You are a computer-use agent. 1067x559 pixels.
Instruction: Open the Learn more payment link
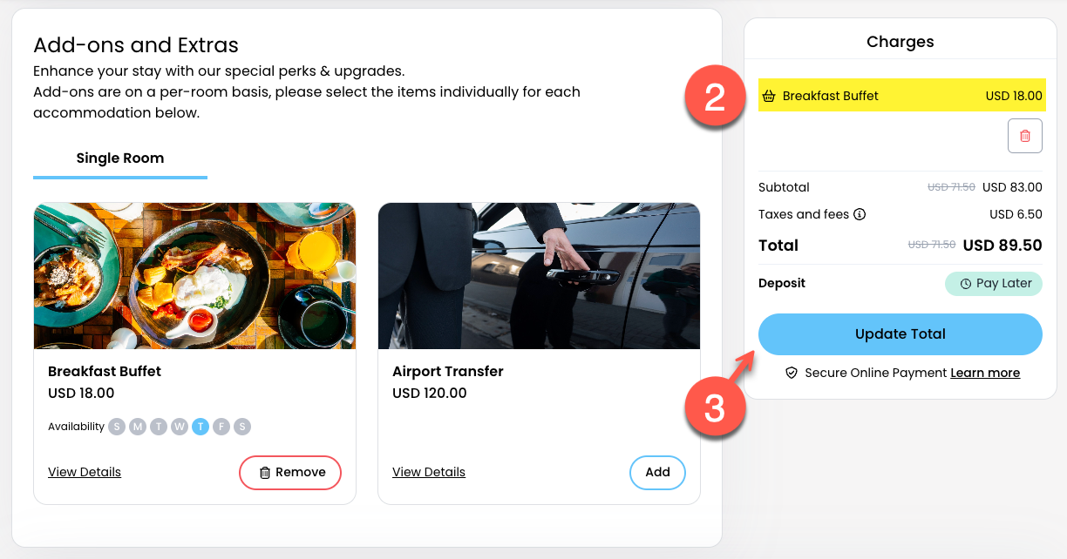985,373
